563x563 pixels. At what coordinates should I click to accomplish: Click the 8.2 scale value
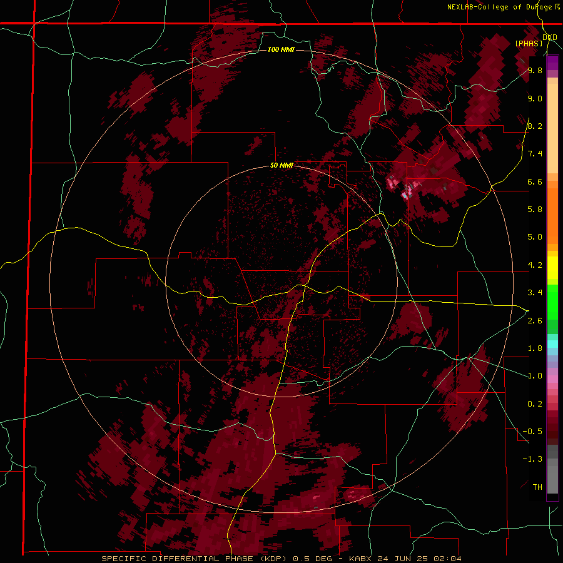pos(535,126)
